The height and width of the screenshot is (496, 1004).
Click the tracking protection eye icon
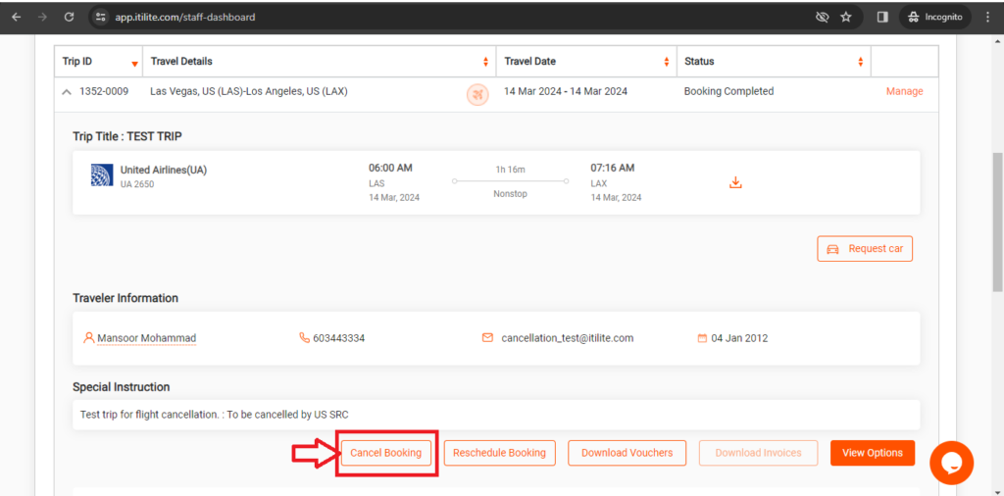[823, 18]
